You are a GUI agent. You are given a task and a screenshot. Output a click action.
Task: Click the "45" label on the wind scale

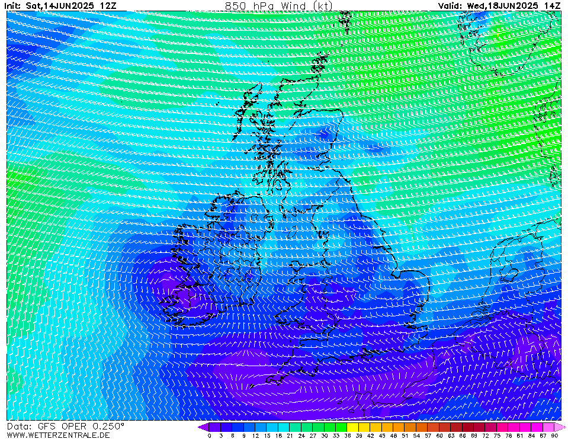tap(382, 435)
